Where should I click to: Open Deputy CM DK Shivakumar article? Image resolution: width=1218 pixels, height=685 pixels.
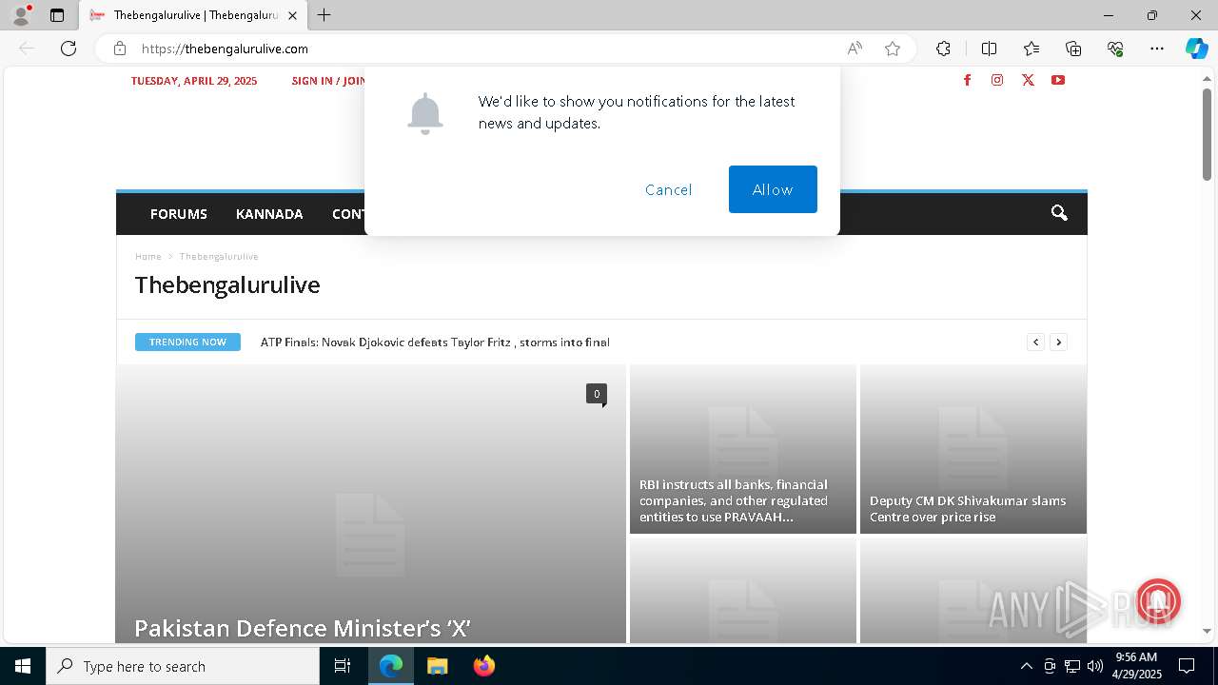pyautogui.click(x=968, y=509)
